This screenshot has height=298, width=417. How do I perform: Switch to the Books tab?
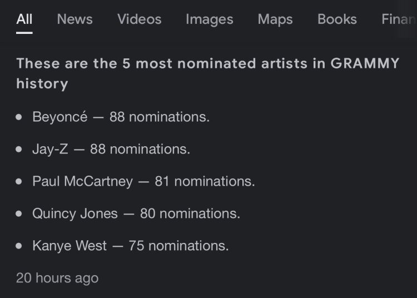[337, 19]
